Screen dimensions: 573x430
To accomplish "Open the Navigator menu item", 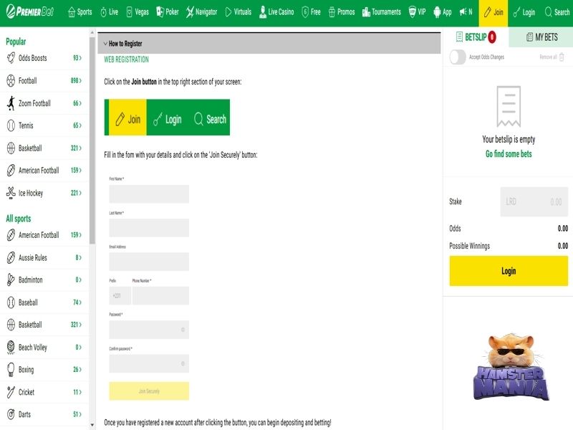I will click(201, 12).
